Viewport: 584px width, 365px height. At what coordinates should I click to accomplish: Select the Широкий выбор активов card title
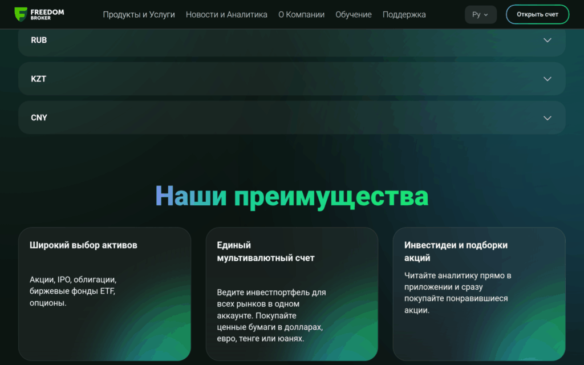coord(83,245)
